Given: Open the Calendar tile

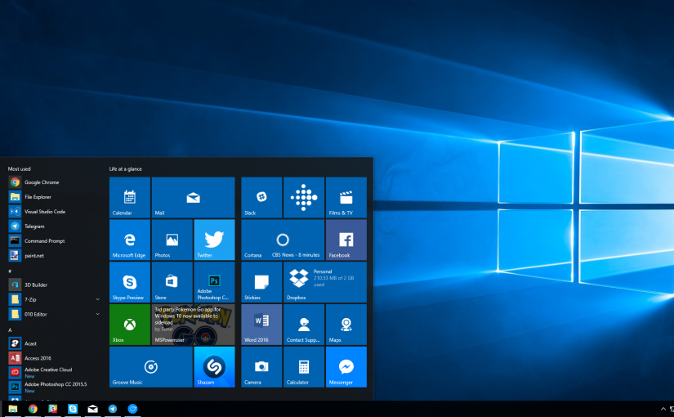Looking at the screenshot, I should click(x=129, y=198).
